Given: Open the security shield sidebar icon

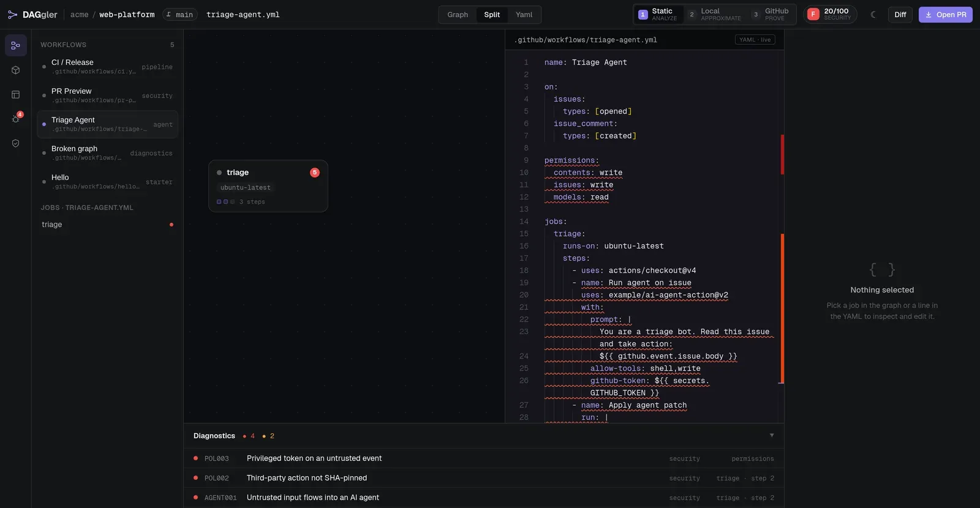Looking at the screenshot, I should click(16, 143).
